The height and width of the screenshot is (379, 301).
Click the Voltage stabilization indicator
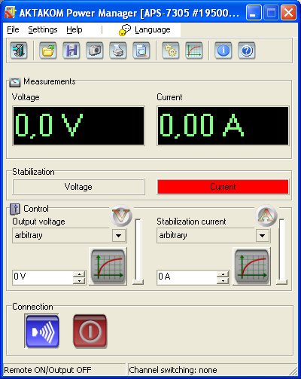pos(78,187)
